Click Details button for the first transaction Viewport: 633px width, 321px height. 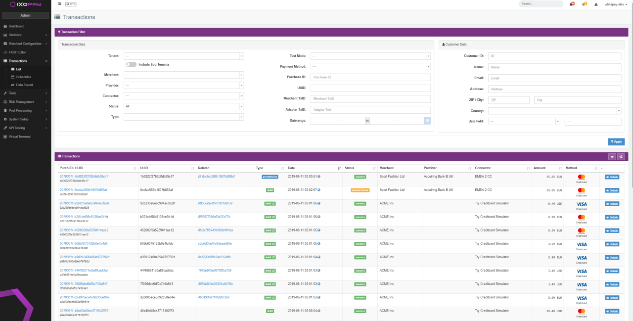[612, 177]
